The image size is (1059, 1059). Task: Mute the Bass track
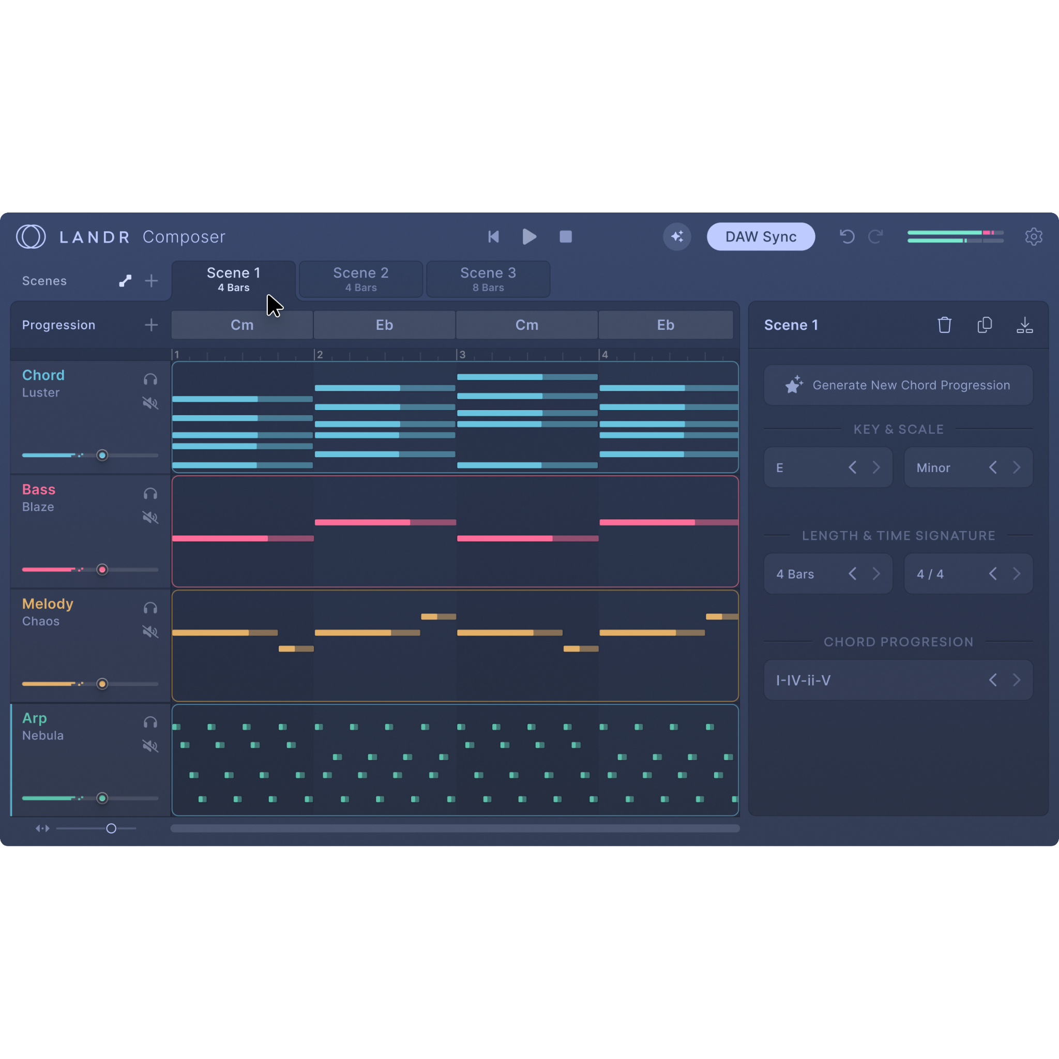point(149,518)
